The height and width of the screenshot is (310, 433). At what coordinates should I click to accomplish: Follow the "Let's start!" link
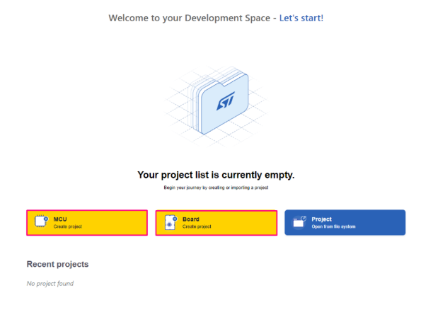click(x=301, y=18)
